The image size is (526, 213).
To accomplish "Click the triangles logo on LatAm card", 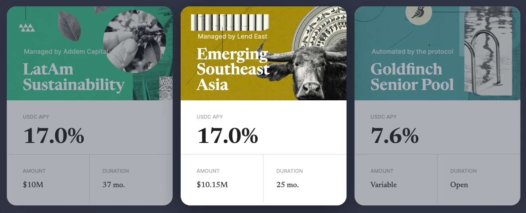I will click(x=27, y=27).
